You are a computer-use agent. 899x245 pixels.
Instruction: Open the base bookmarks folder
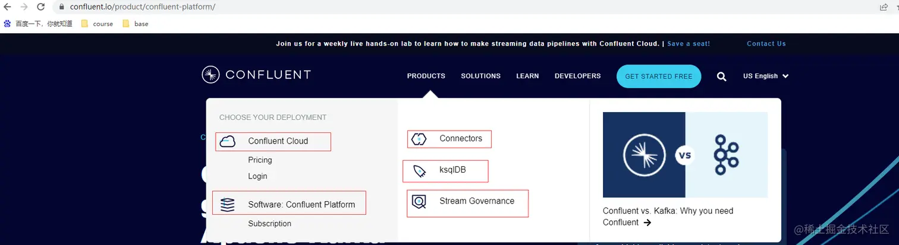click(x=136, y=24)
